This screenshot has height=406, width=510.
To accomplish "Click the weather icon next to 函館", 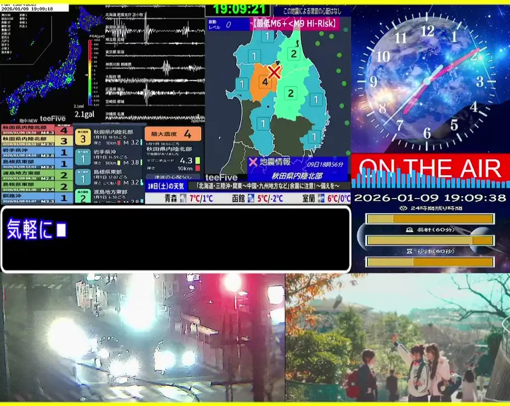I will click(251, 198).
